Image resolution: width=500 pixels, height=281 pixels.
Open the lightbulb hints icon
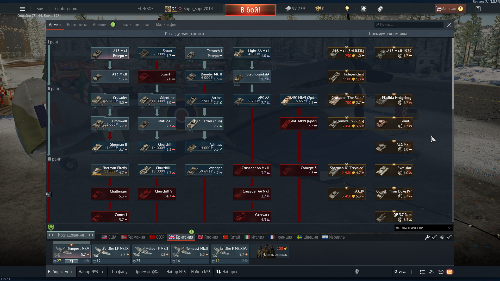[x=347, y=9]
